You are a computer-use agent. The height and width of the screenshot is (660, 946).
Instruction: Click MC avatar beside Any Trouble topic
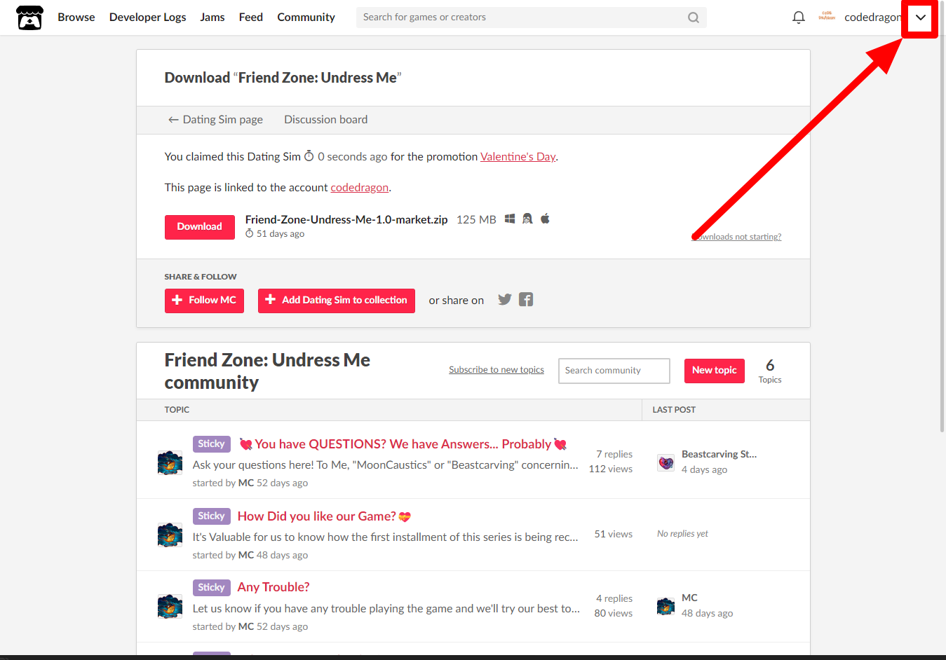click(x=170, y=606)
